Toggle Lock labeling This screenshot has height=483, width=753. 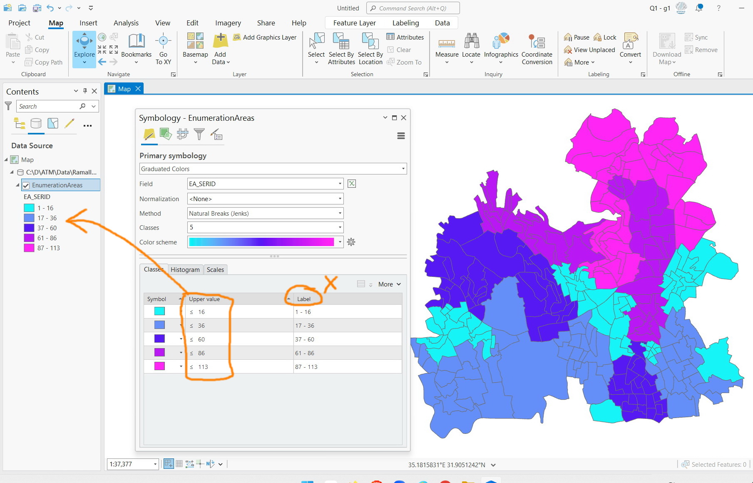(x=604, y=37)
